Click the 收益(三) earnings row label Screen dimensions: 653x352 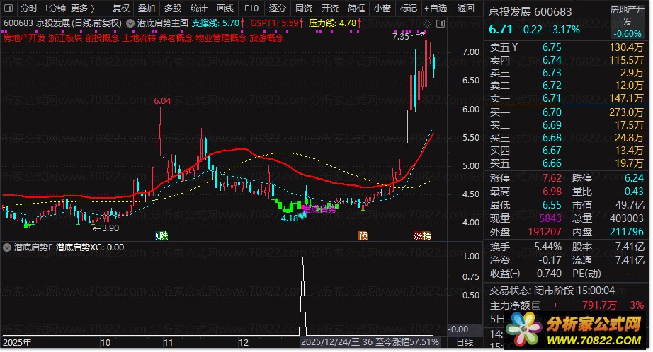[x=505, y=274]
